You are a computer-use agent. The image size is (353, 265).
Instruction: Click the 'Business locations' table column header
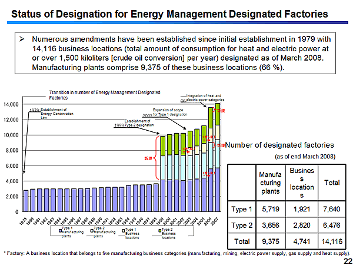(302, 183)
